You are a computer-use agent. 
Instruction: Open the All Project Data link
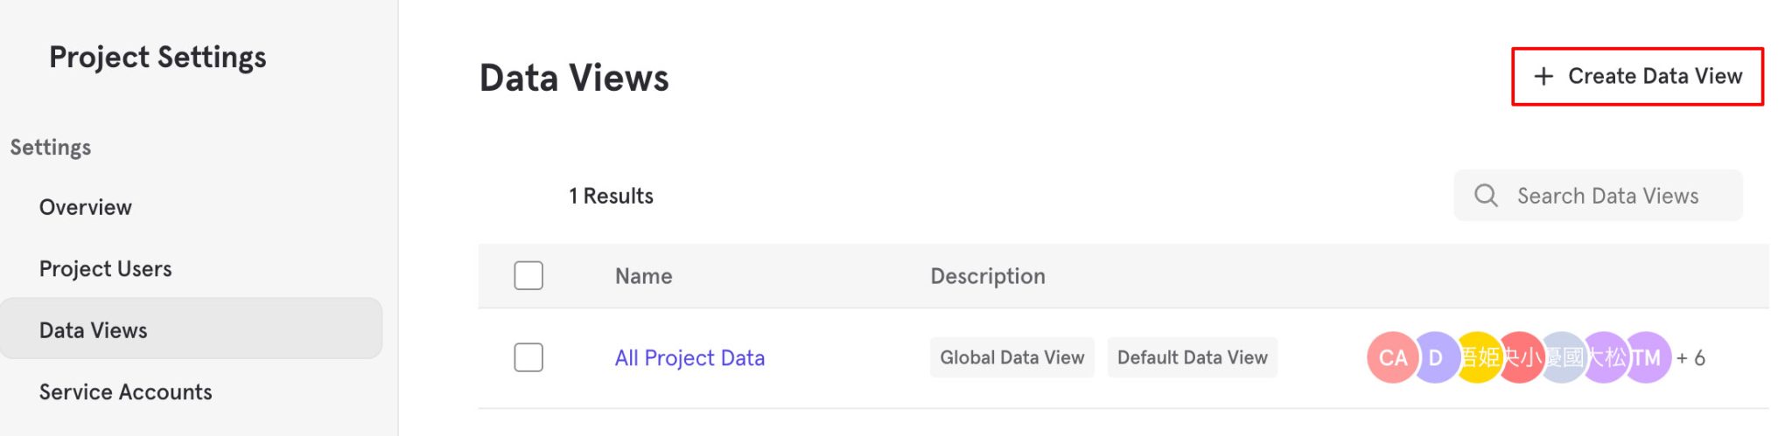coord(689,358)
